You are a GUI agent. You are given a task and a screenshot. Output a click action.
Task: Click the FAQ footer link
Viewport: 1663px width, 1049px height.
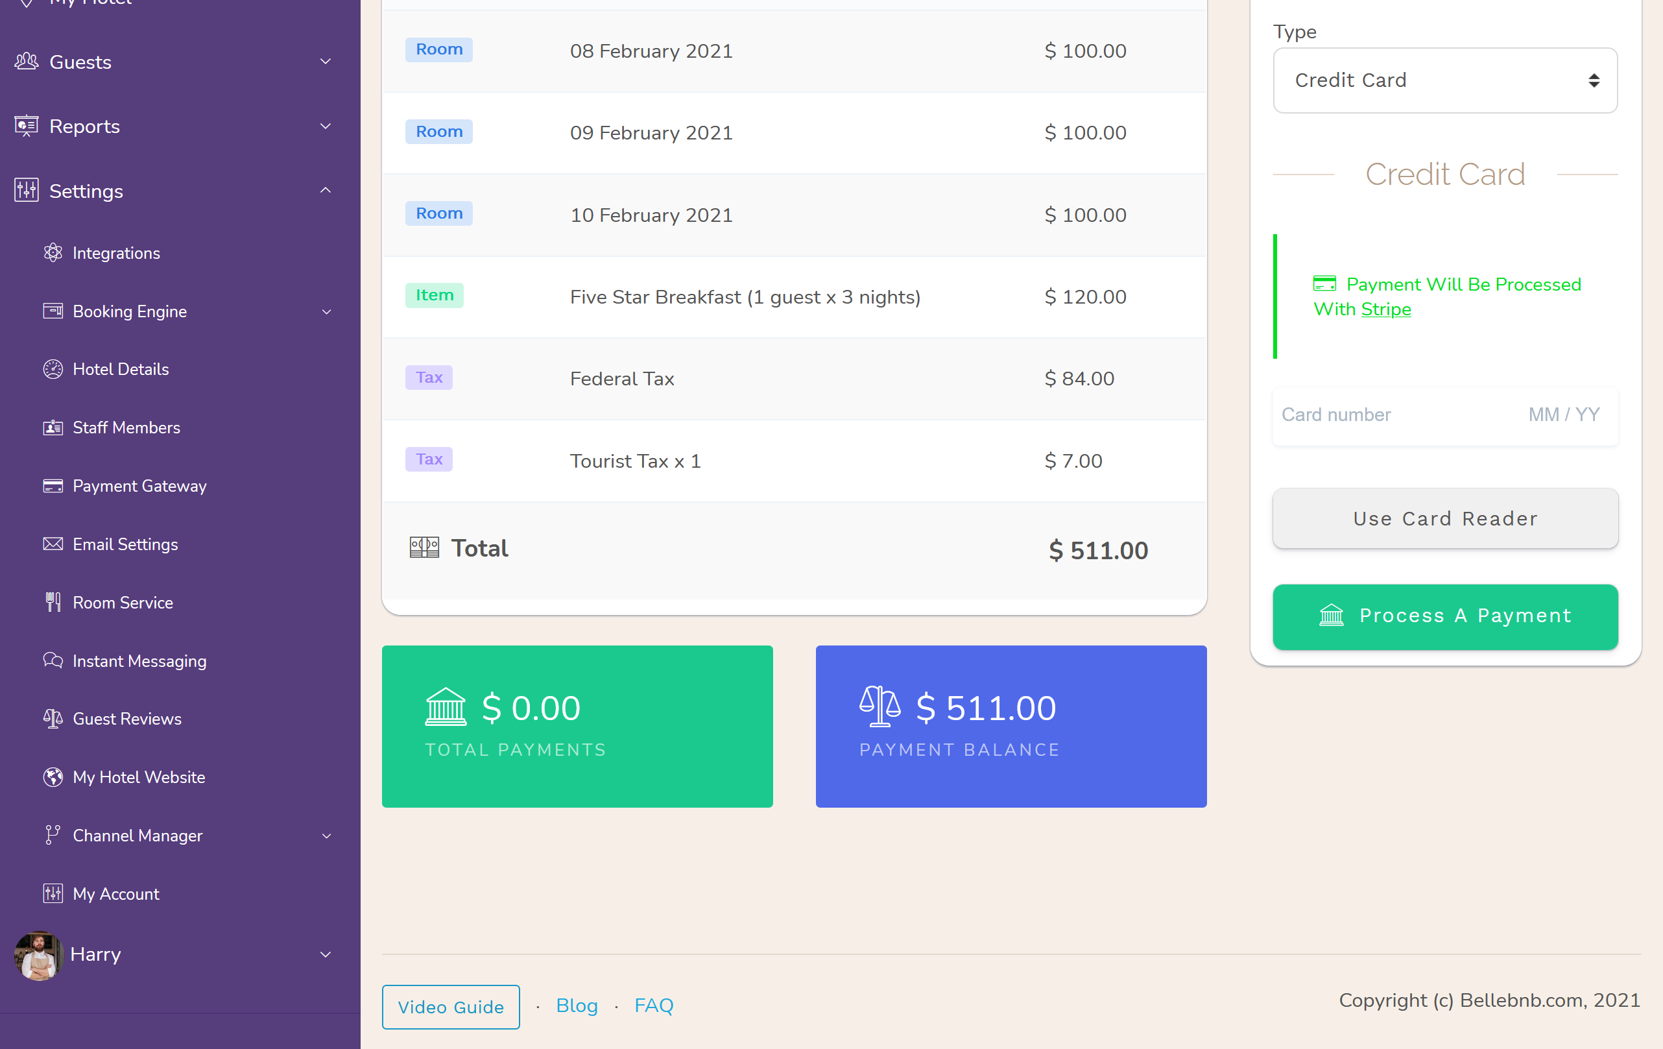tap(653, 1006)
